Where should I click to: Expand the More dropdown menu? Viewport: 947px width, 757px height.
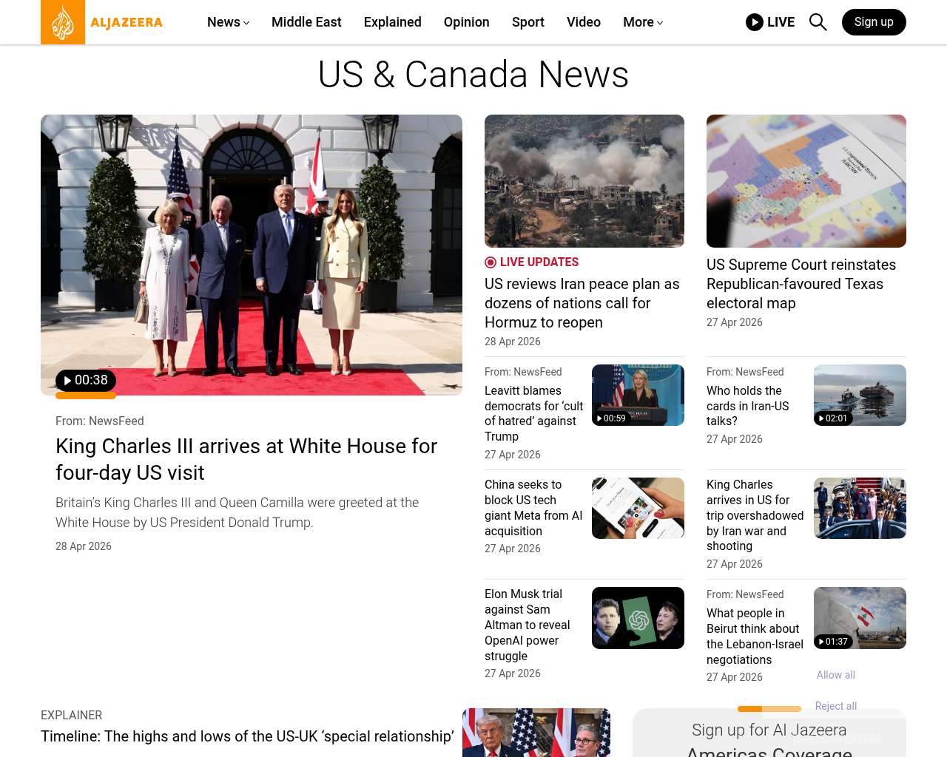[x=642, y=22]
